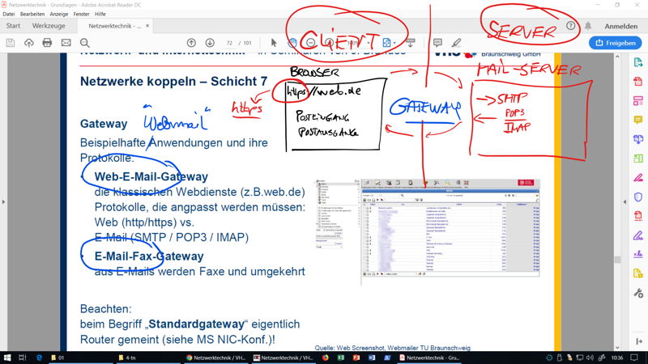Add a comment with speech bubble icon
Image resolution: width=648 pixels, height=364 pixels.
[x=437, y=43]
